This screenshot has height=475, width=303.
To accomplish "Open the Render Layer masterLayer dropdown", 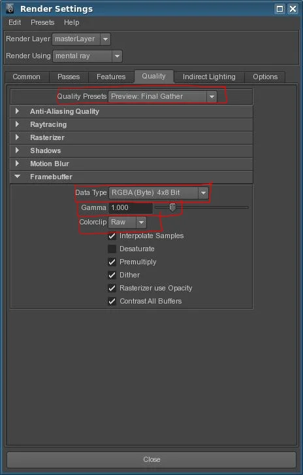I will (x=81, y=39).
